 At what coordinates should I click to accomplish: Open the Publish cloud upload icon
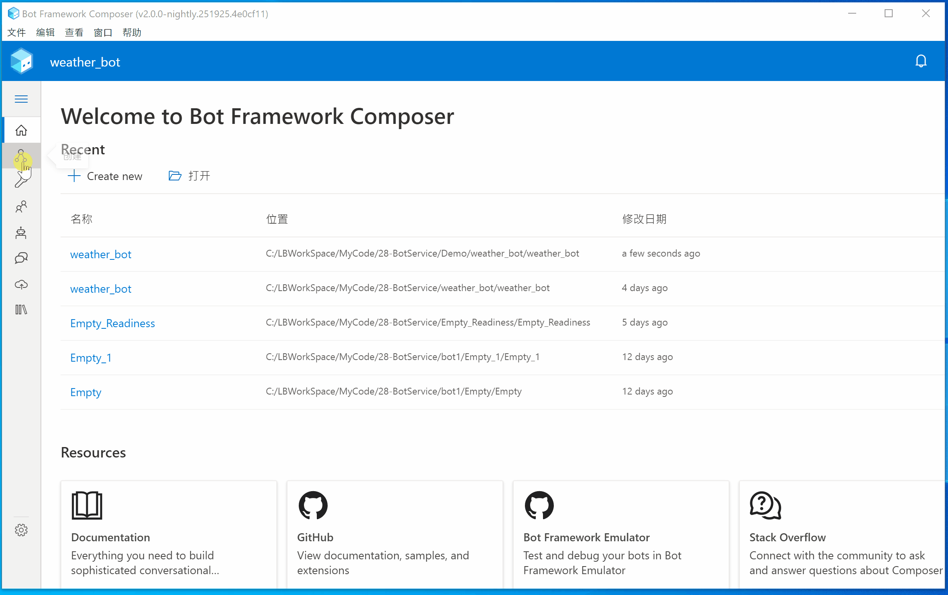point(21,284)
